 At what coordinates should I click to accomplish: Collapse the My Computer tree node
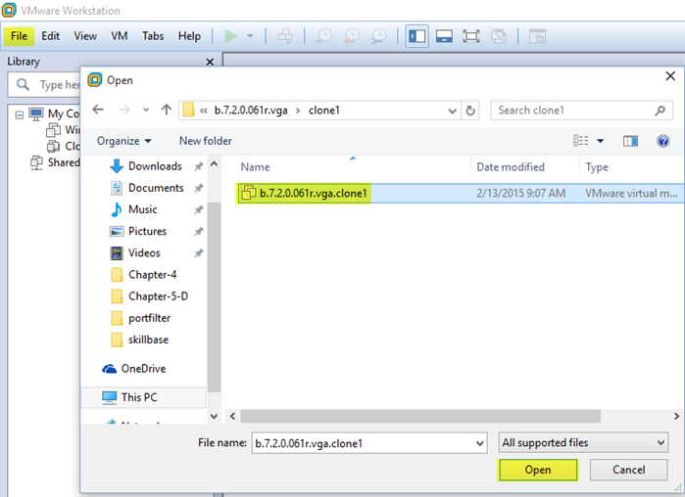pyautogui.click(x=20, y=114)
